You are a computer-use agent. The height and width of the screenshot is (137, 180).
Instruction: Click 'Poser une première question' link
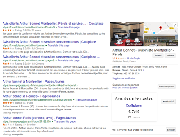(x=125, y=88)
